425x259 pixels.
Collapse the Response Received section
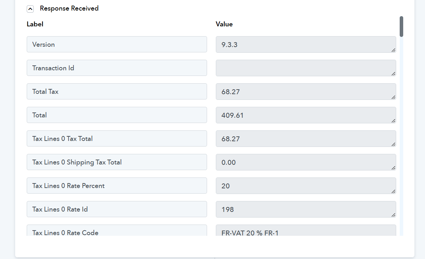(x=30, y=9)
